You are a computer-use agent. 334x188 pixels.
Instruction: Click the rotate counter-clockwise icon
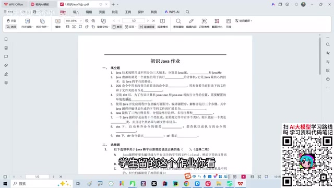click(87, 27)
